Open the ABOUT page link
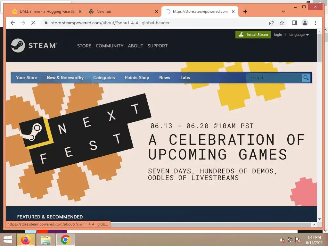 (135, 46)
